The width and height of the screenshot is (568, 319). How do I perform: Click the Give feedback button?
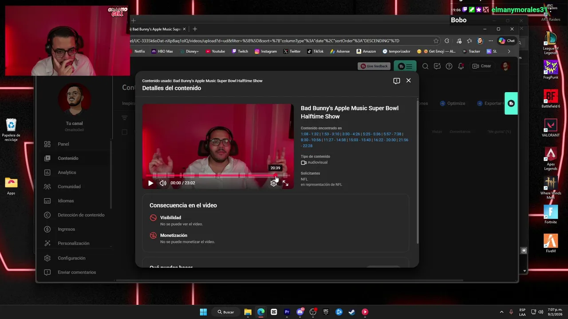click(x=374, y=66)
